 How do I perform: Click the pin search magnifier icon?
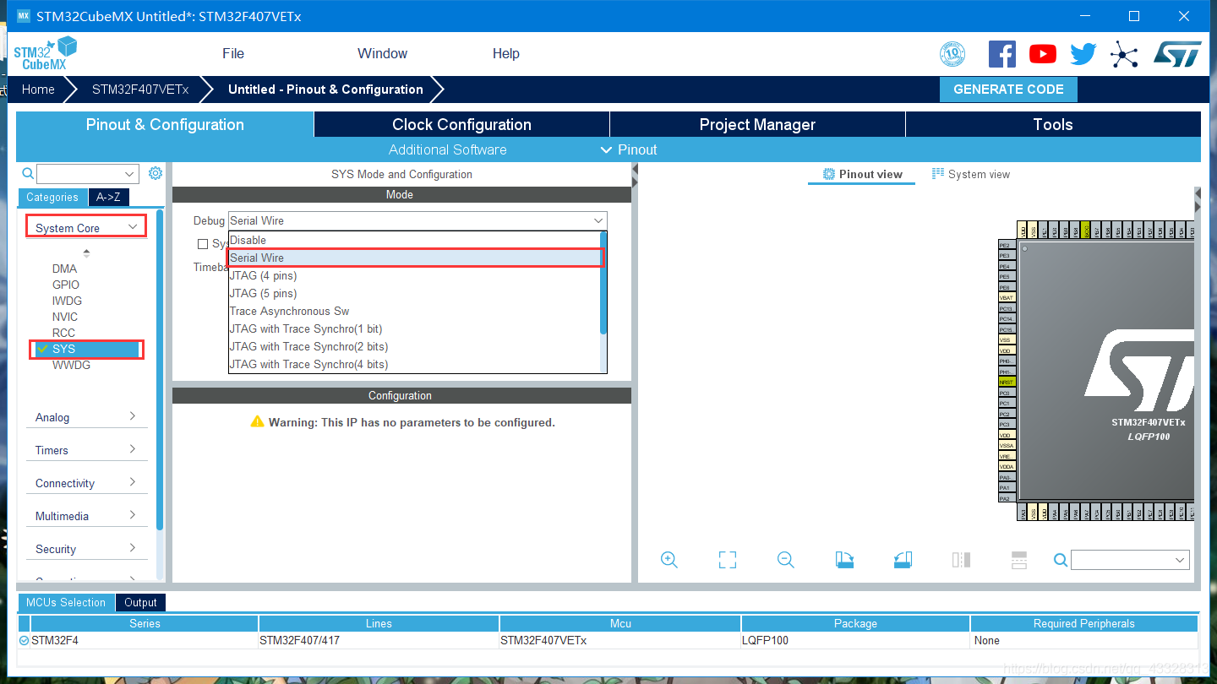pyautogui.click(x=1061, y=560)
